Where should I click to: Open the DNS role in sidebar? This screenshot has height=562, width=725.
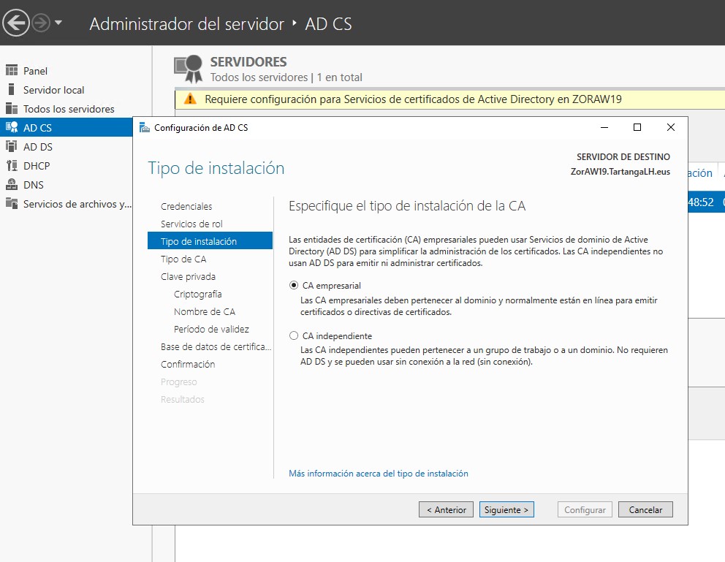tap(34, 184)
